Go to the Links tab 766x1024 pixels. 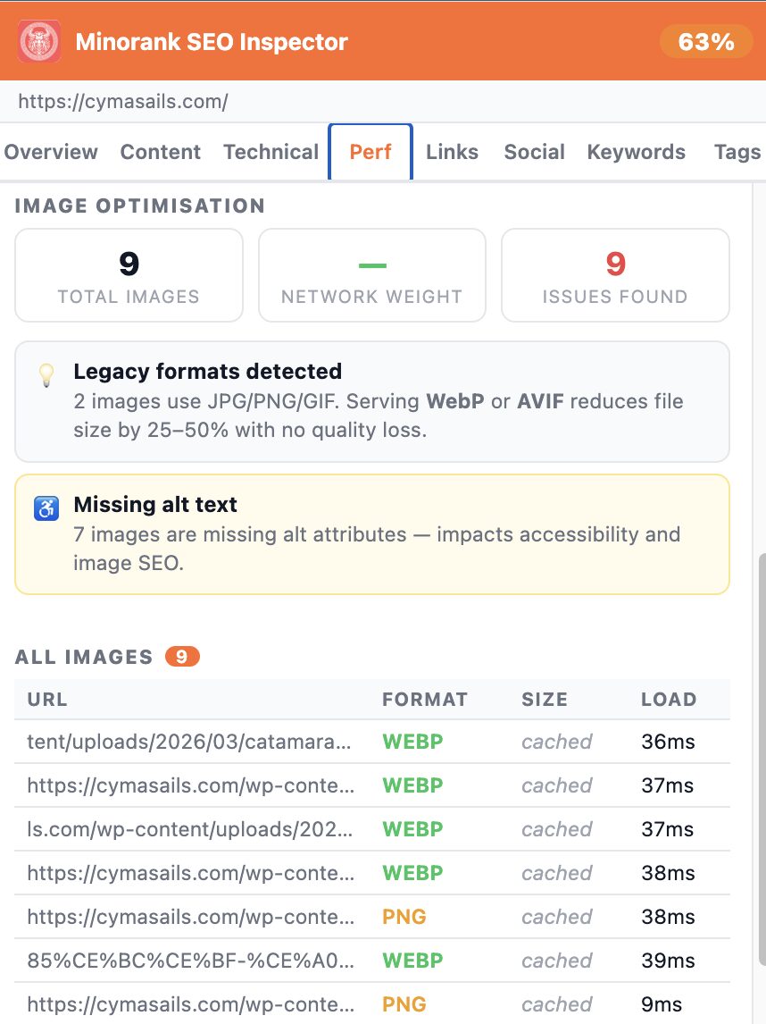452,152
